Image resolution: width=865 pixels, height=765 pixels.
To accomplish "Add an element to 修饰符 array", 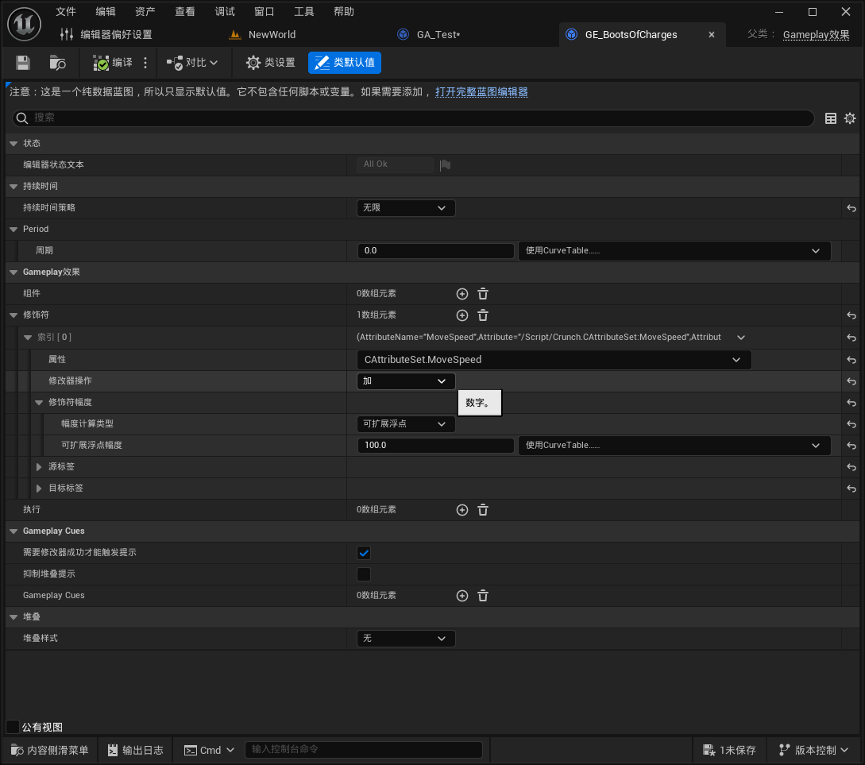I will pos(462,315).
